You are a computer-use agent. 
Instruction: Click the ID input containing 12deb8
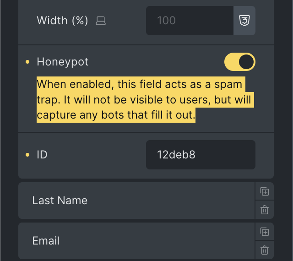(201, 155)
